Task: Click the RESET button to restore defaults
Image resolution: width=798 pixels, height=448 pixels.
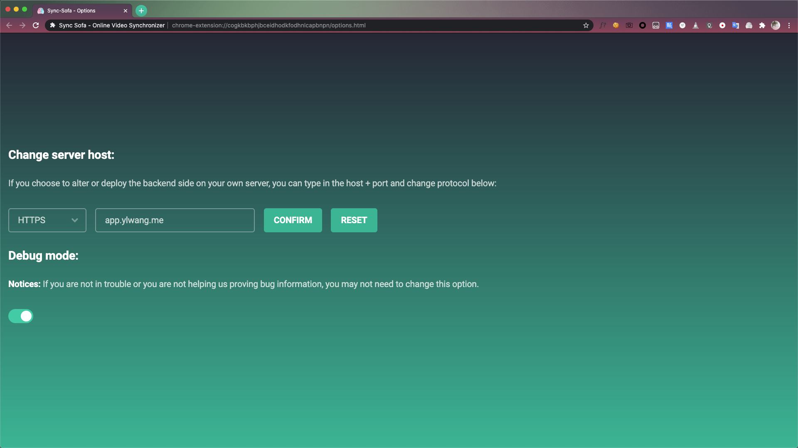Action: pos(354,220)
